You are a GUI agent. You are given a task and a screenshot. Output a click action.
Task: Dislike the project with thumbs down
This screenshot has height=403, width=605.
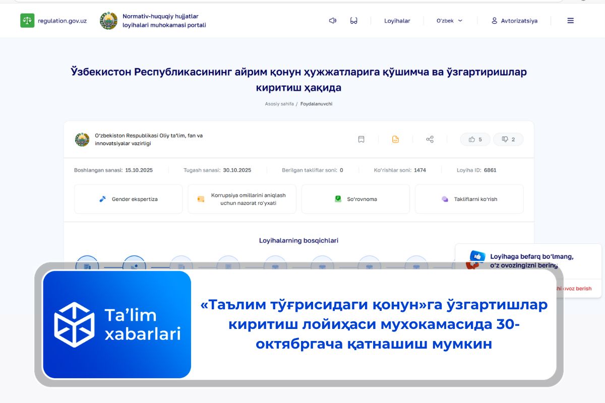tap(508, 139)
